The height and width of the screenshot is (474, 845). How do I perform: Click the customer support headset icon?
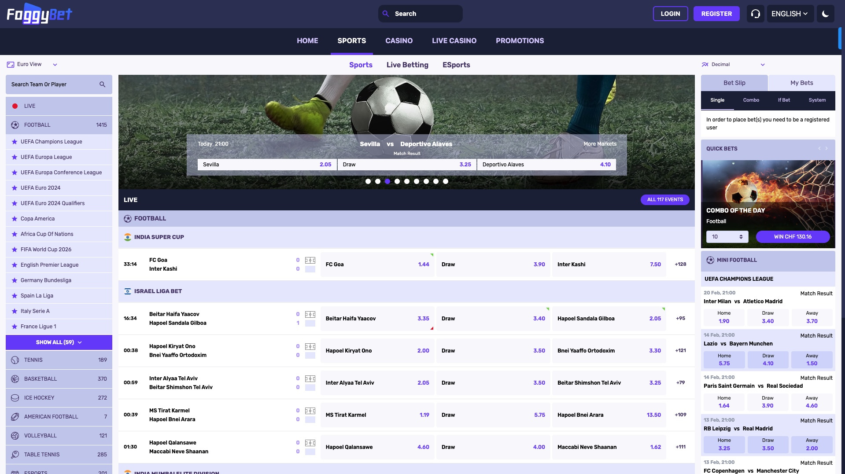[755, 14]
